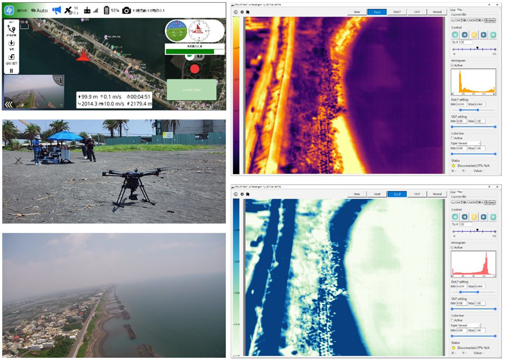This screenshot has width=505, height=360.
Task: Open settings gear in upper thermal window
Action: point(242,12)
